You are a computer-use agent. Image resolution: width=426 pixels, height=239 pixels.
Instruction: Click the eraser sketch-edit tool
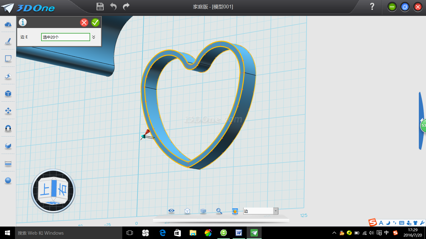point(8,76)
